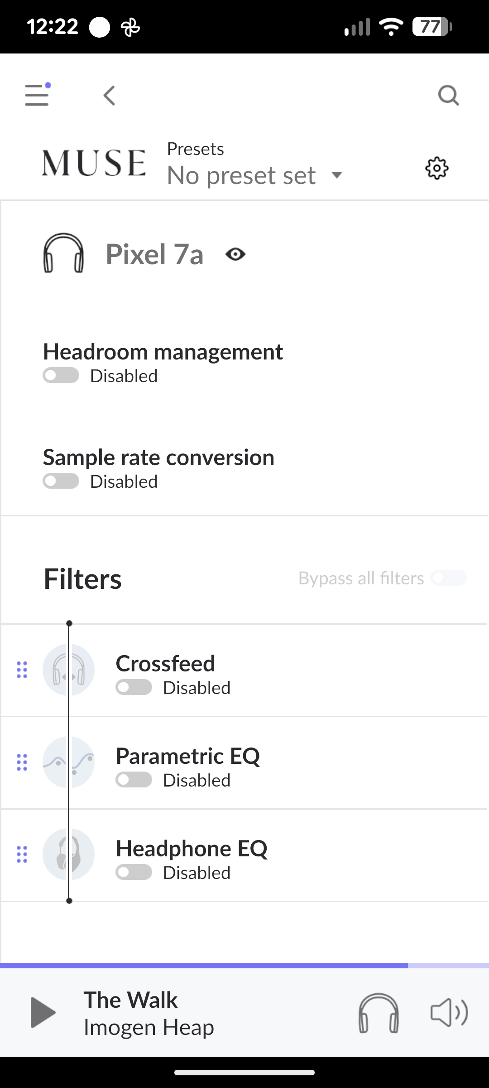This screenshot has height=1088, width=489.
Task: Open search with the magnifier icon
Action: coord(448,96)
